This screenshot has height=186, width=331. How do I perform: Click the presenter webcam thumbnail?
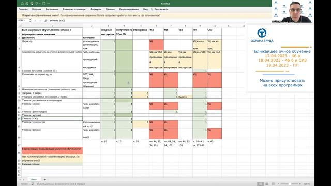pos(293,11)
